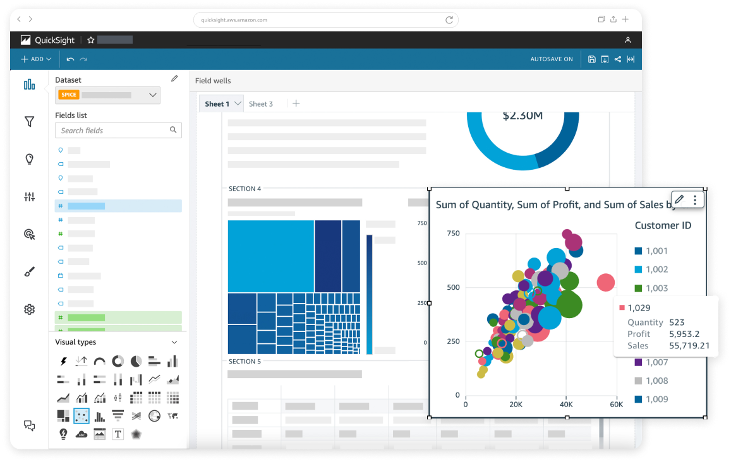This screenshot has width=731, height=462.
Task: Click inside the Search fields box
Action: (118, 130)
